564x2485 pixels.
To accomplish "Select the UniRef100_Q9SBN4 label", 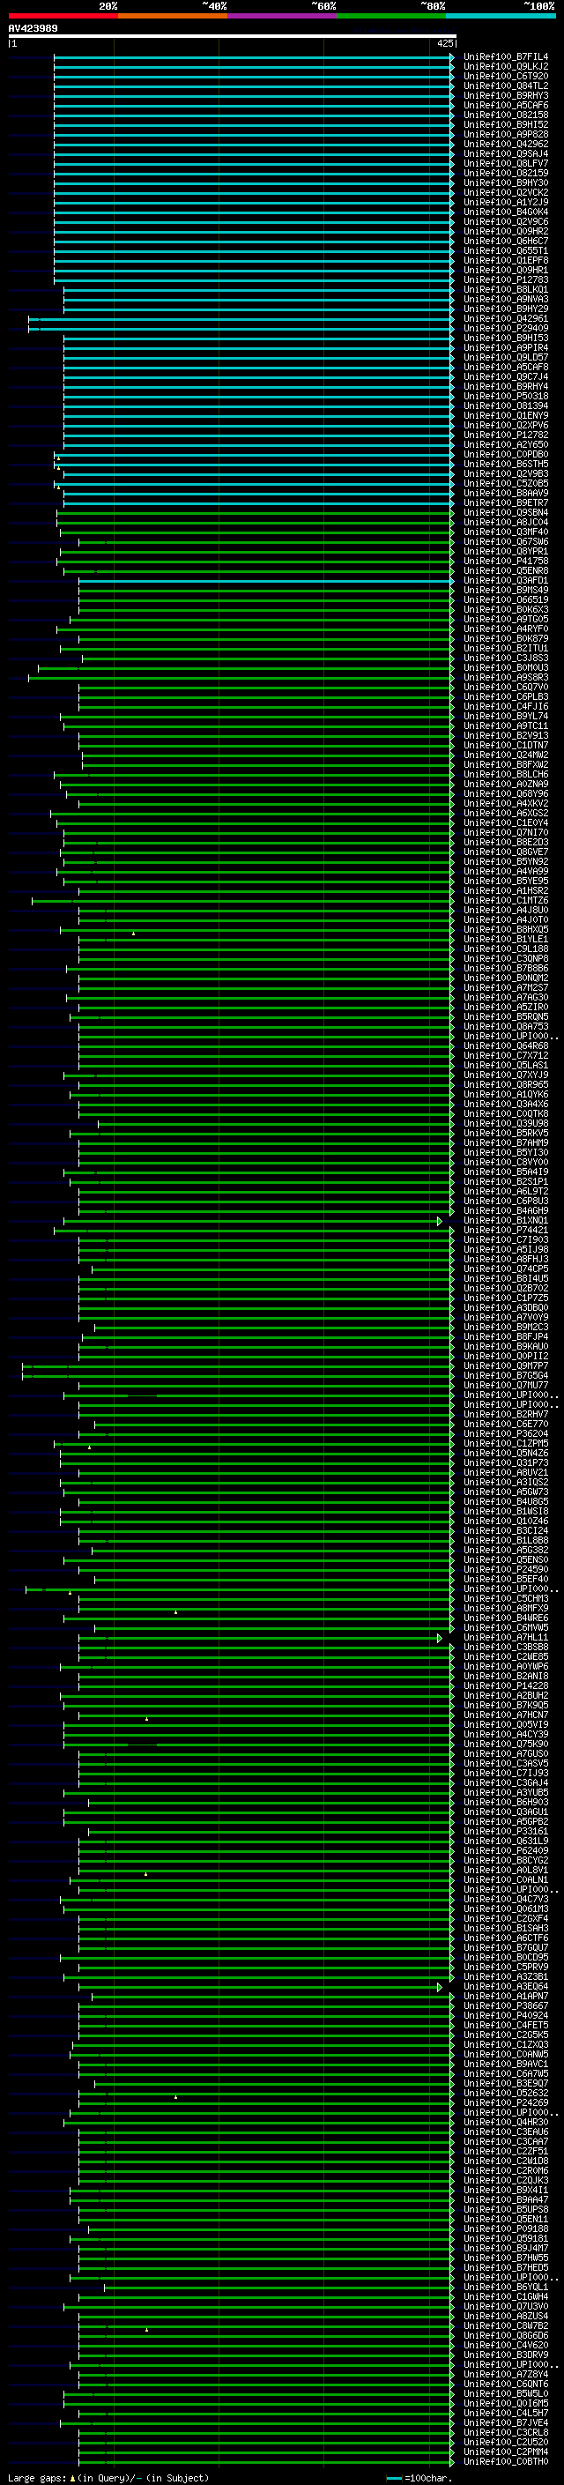I will [x=506, y=512].
